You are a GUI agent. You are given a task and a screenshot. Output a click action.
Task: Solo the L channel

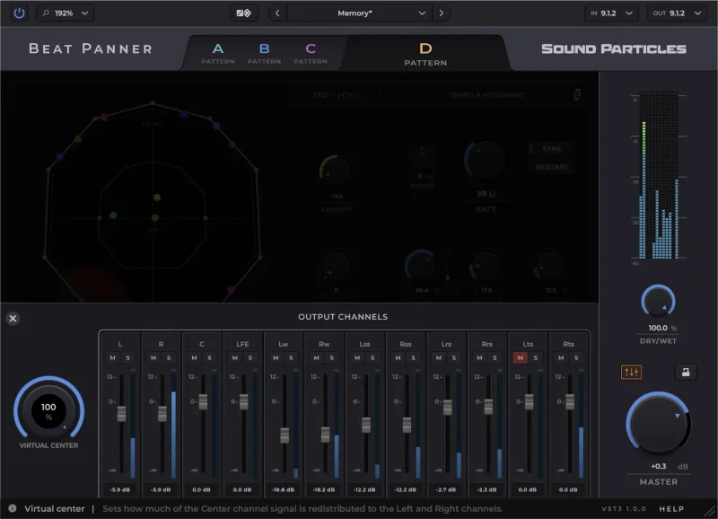(127, 357)
